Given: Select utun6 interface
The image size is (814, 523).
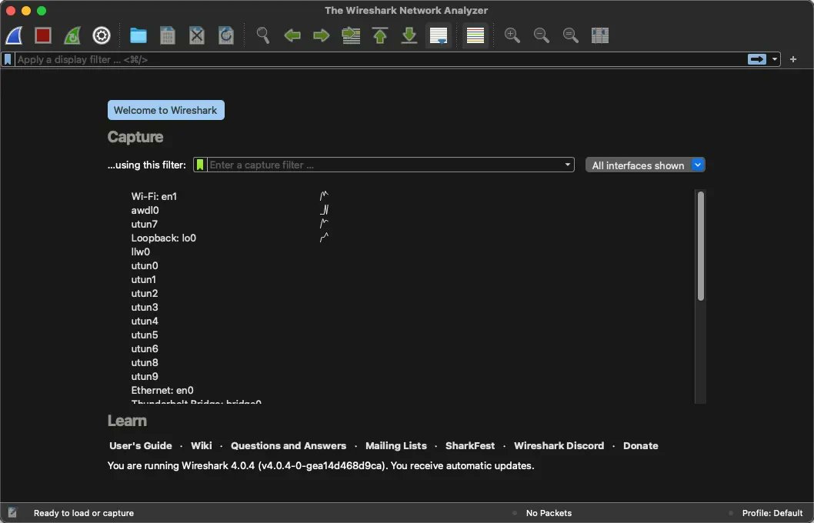Looking at the screenshot, I should pyautogui.click(x=145, y=348).
